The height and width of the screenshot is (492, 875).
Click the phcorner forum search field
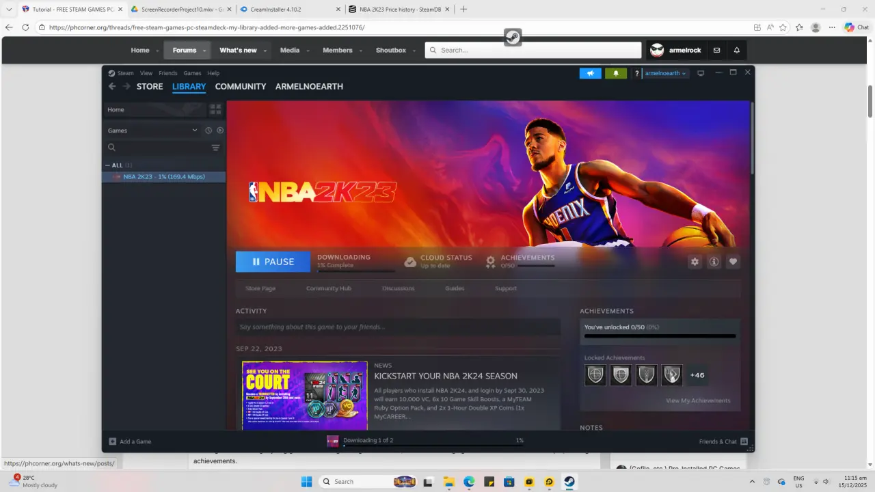point(533,50)
